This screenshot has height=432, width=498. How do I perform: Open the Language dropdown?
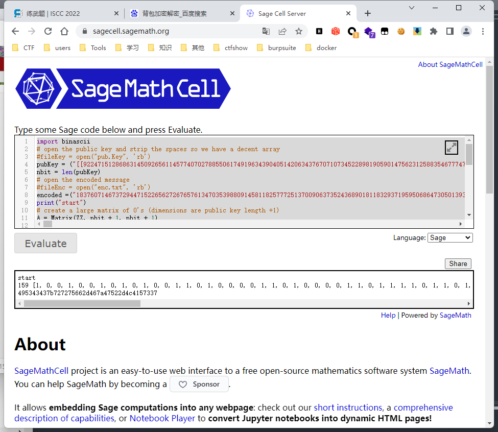450,238
